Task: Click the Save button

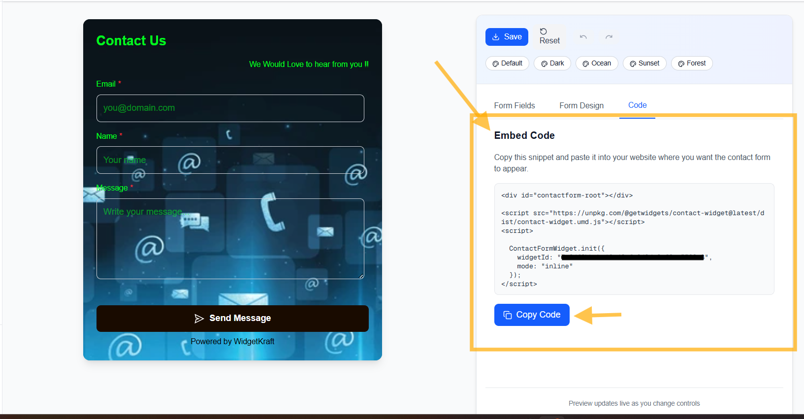Action: pos(507,37)
